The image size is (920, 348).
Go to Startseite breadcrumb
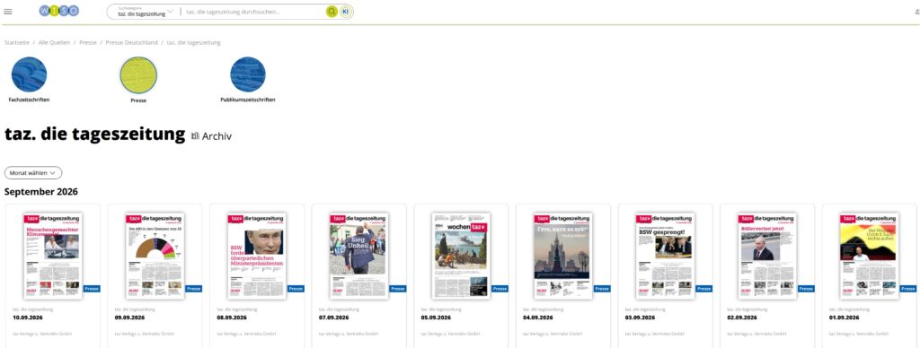pos(16,43)
